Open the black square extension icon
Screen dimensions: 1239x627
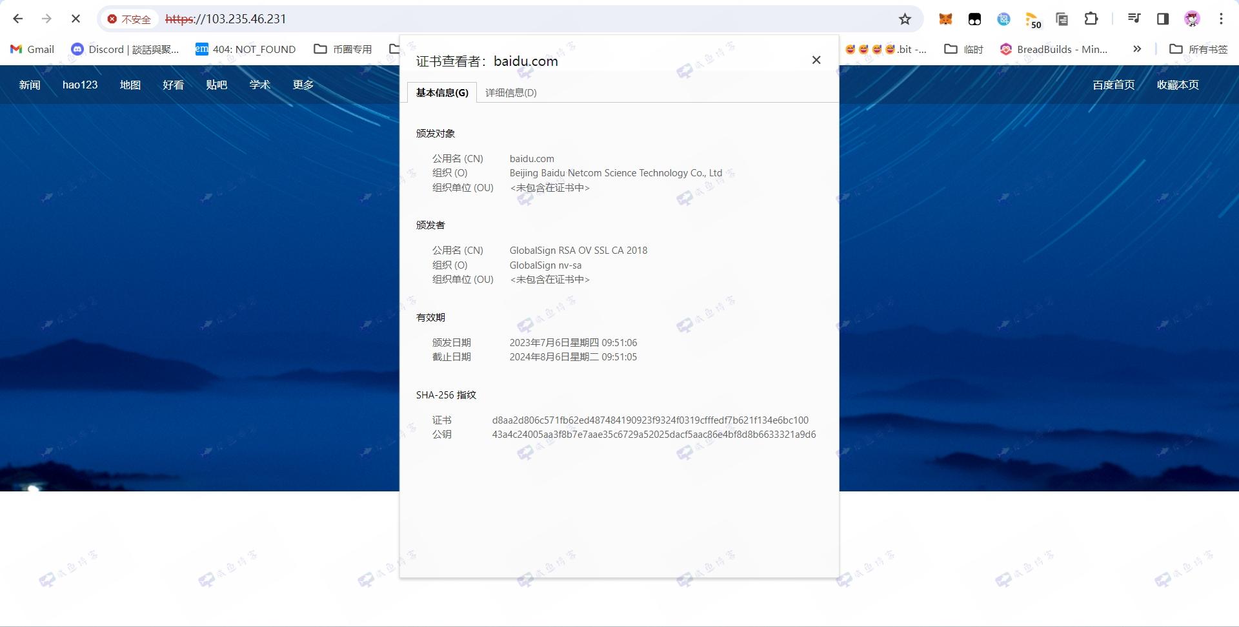pyautogui.click(x=974, y=19)
